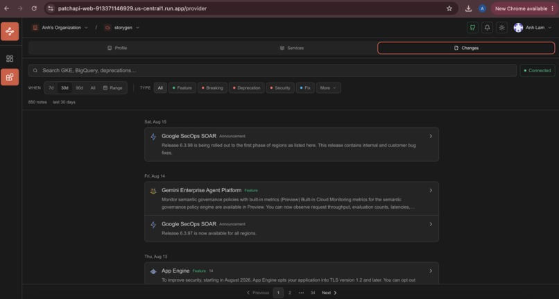Click the orange app logo icon
Screen dimensions: 559x299
(10, 31)
